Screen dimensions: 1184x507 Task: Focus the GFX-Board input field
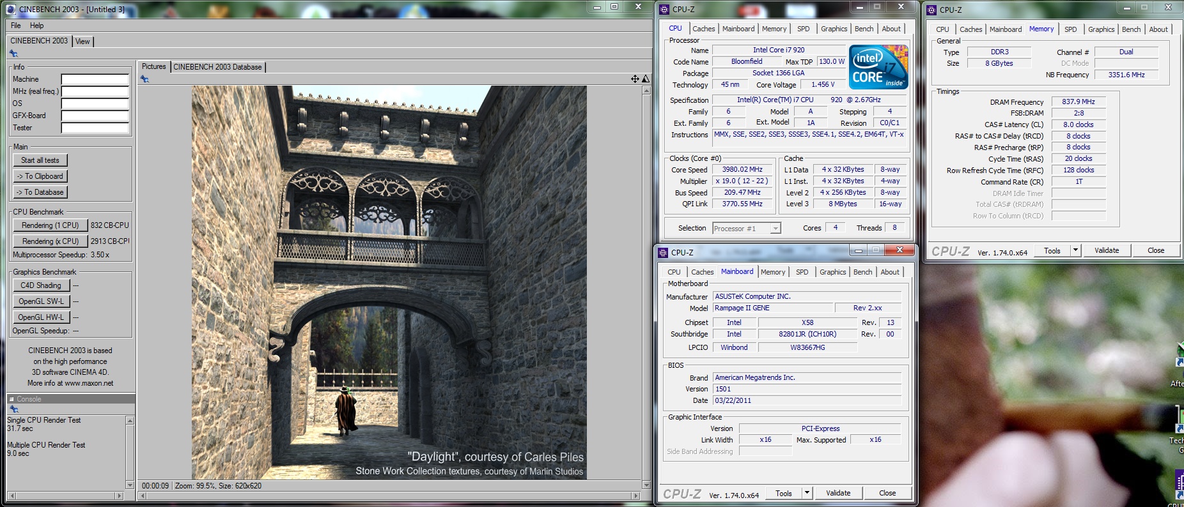pos(95,116)
